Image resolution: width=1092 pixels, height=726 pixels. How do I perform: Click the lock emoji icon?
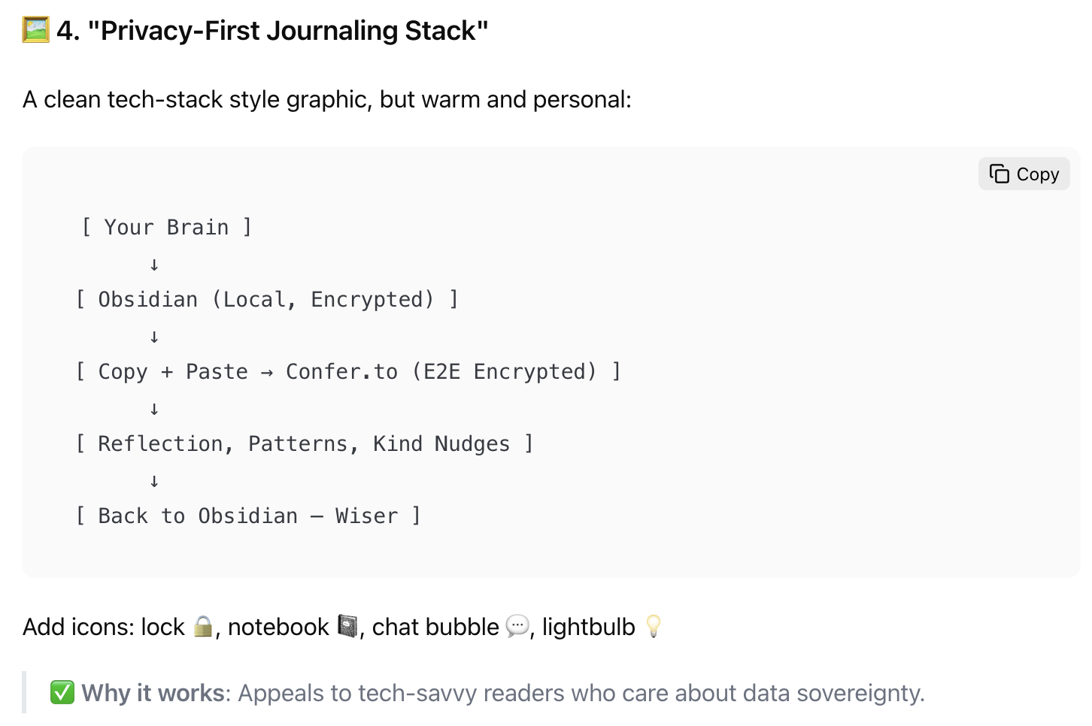[x=202, y=626]
